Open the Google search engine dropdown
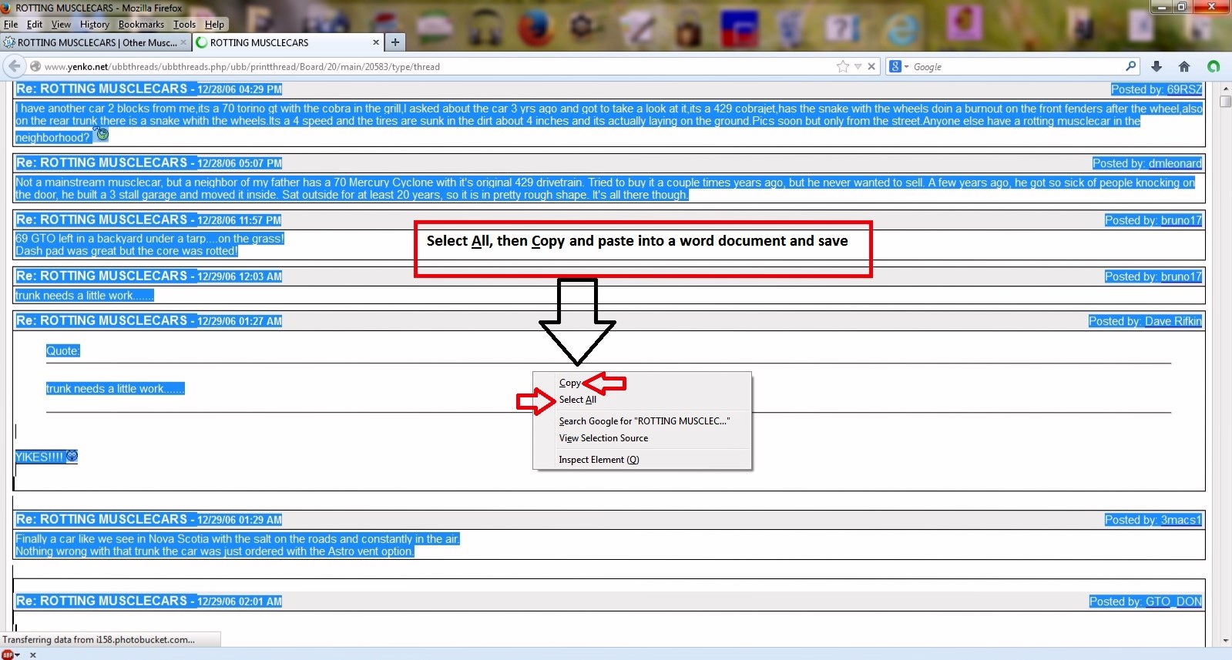Image resolution: width=1232 pixels, height=660 pixels. point(899,66)
